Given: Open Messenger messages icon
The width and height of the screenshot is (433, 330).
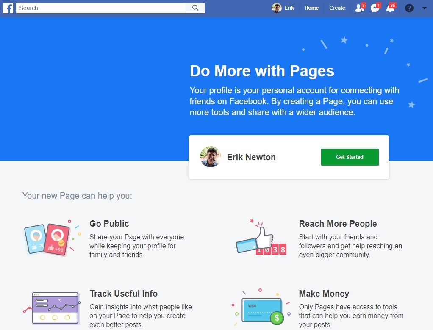Looking at the screenshot, I should (375, 8).
